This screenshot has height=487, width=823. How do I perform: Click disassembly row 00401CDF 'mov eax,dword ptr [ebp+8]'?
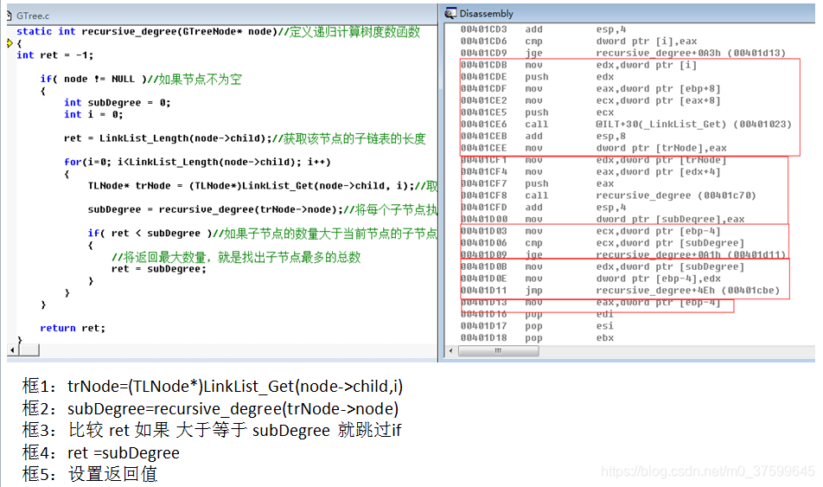coord(590,89)
